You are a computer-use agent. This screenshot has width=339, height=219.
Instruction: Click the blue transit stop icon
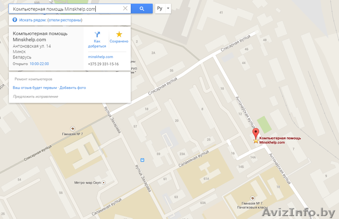pos(142,160)
